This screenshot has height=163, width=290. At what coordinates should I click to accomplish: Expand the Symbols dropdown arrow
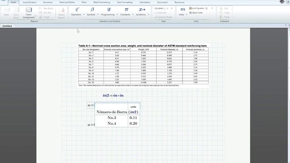pyautogui.click(x=98, y=14)
